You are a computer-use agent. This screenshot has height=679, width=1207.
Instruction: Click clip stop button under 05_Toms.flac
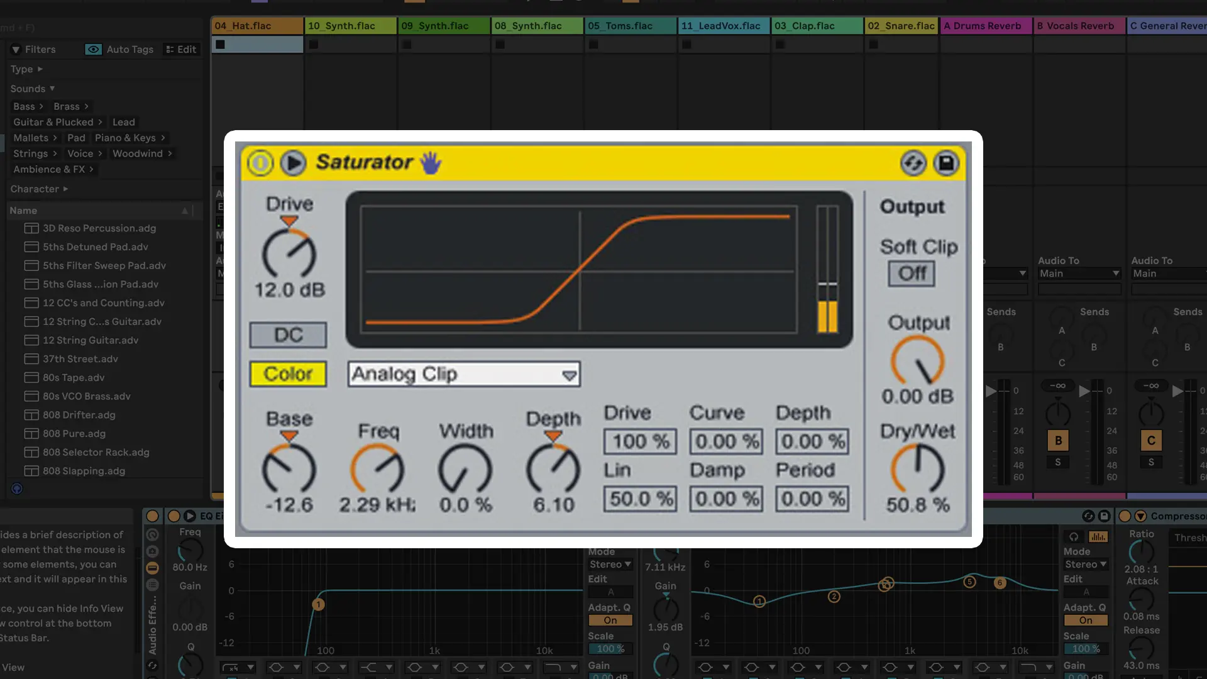(x=593, y=45)
